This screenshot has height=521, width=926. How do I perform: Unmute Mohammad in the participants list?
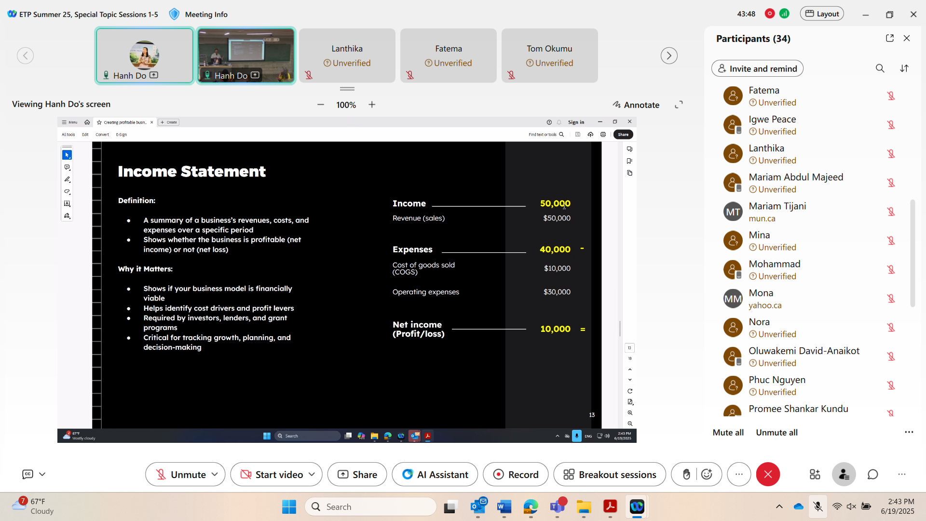pos(891,270)
